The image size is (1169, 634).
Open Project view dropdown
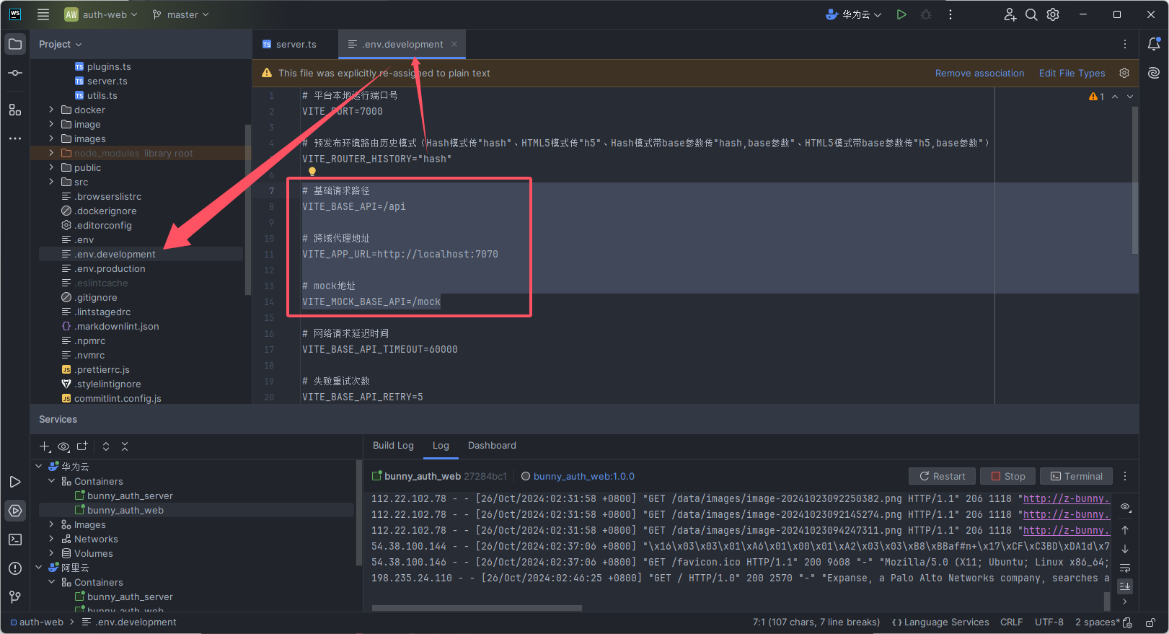pyautogui.click(x=61, y=44)
